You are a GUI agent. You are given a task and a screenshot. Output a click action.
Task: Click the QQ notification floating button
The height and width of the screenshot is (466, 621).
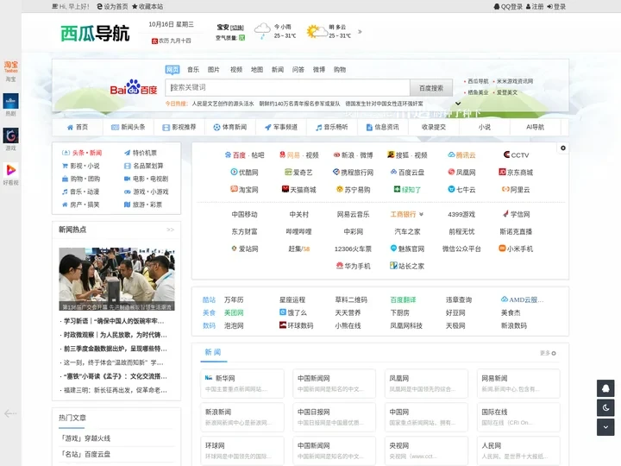pyautogui.click(x=605, y=388)
